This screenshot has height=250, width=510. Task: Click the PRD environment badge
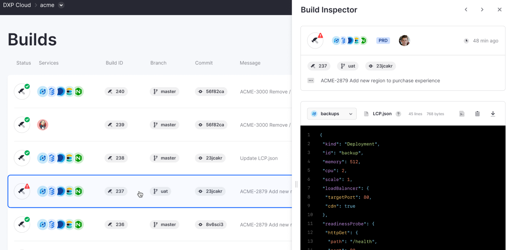tap(383, 40)
